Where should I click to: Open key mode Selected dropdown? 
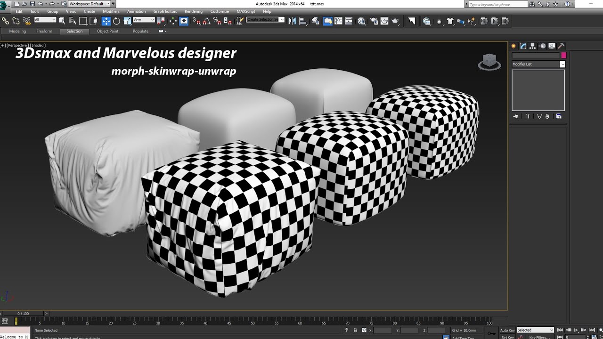tap(536, 330)
